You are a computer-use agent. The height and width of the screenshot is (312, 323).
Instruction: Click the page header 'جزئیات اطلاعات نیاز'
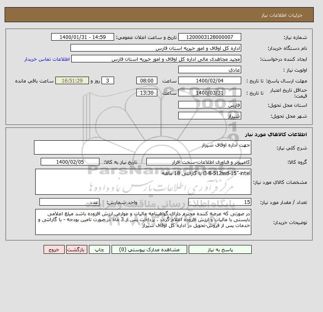[x=281, y=15]
